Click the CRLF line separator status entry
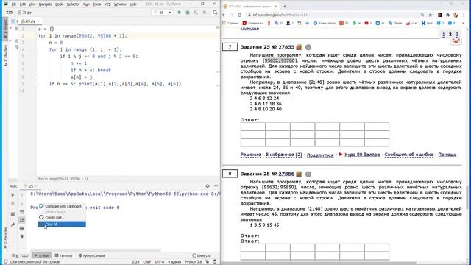The height and width of the screenshot is (265, 471). 147,262
